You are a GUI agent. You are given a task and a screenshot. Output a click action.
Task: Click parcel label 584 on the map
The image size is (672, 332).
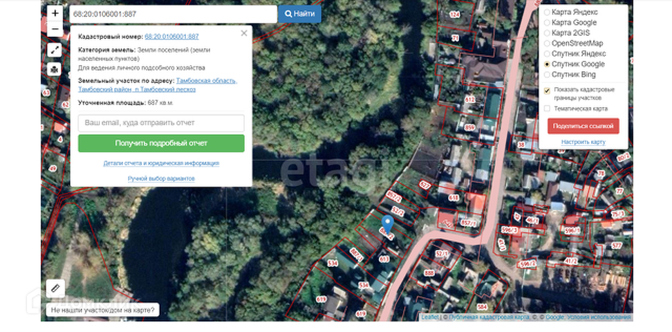482,307
